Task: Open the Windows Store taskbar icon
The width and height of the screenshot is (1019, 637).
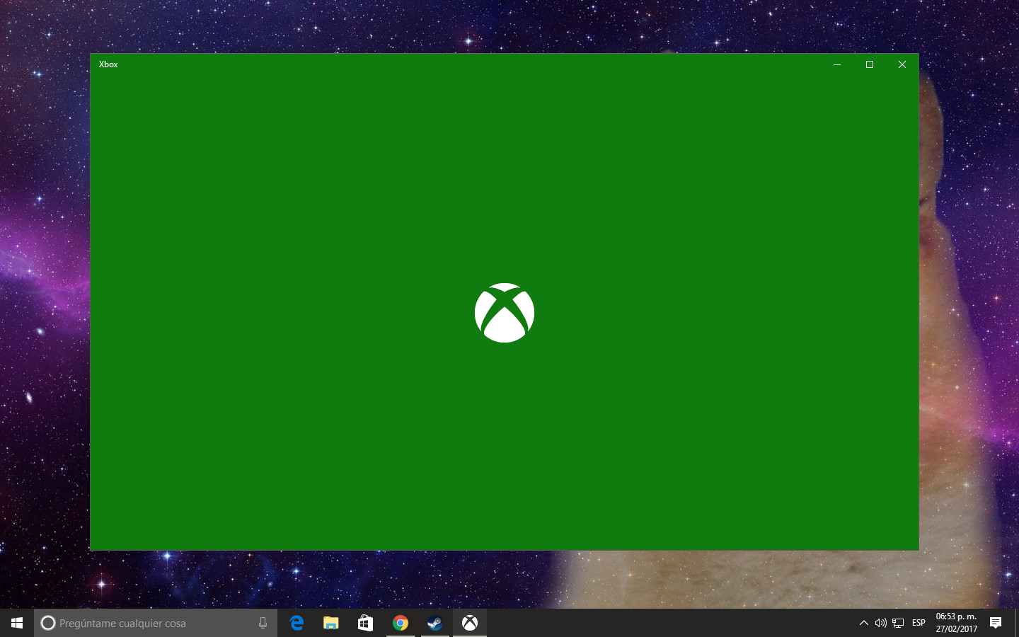Action: (365, 623)
